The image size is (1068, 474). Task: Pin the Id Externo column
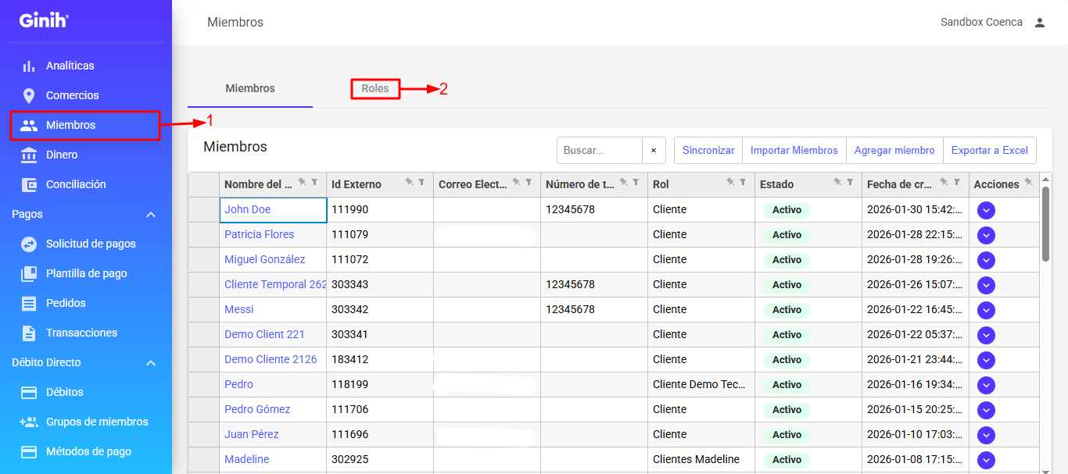(409, 182)
